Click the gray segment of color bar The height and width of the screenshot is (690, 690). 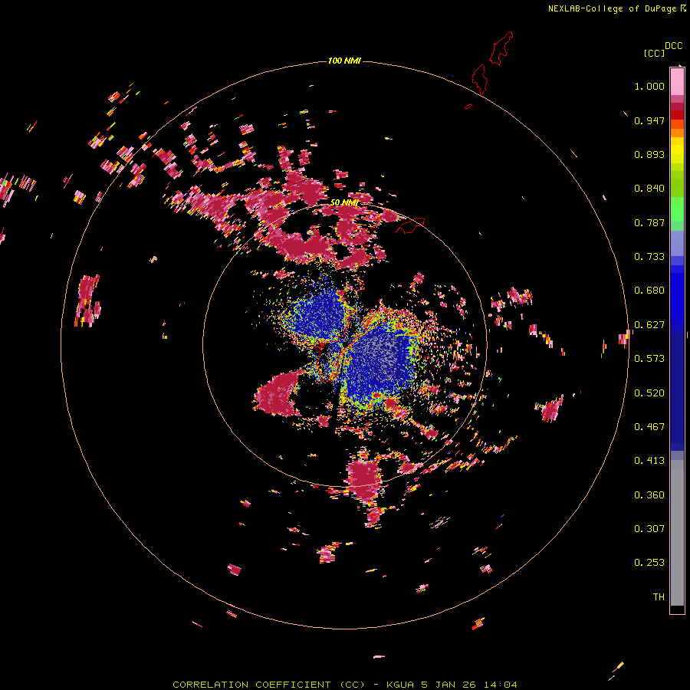[677, 533]
